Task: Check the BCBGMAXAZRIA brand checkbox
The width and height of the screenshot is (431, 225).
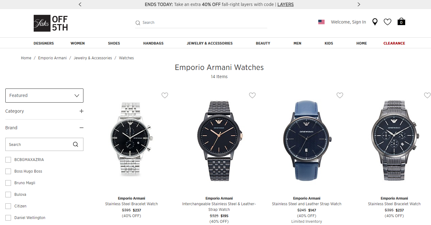Action: [8, 160]
